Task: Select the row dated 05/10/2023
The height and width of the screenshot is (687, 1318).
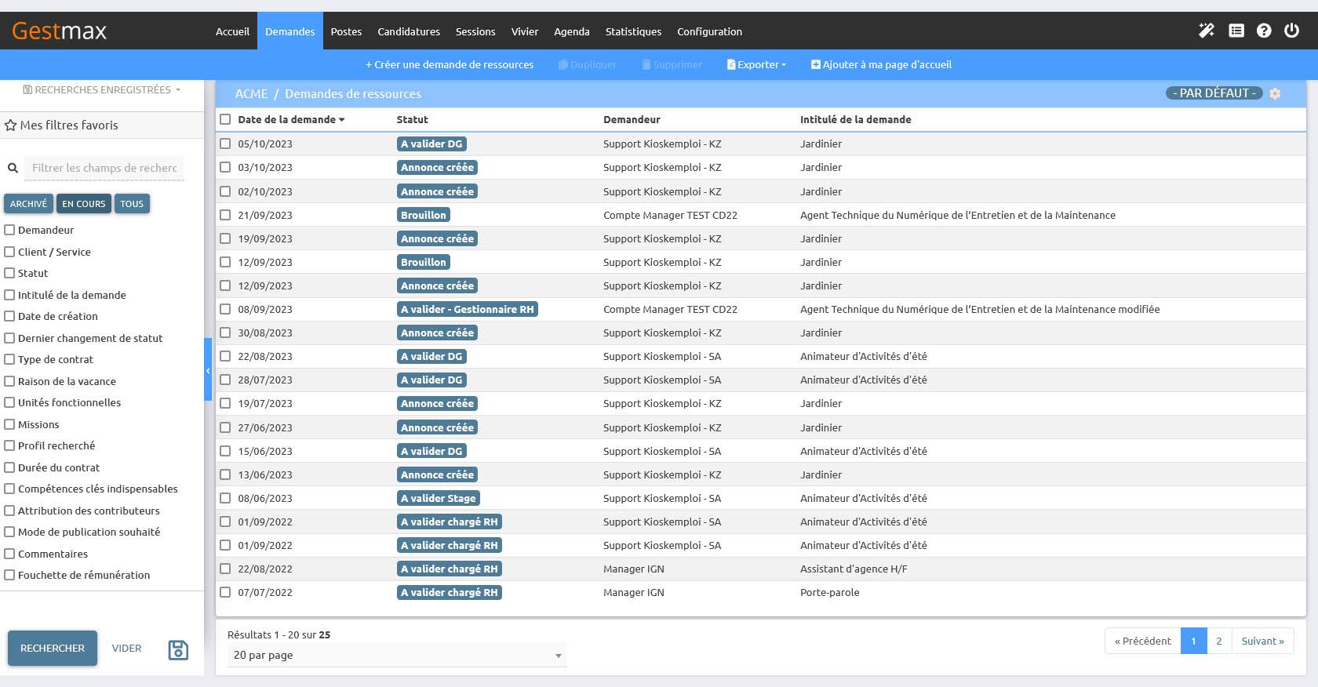Action: point(225,144)
